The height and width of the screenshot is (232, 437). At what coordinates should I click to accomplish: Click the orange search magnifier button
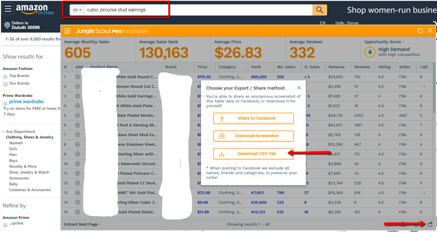pyautogui.click(x=320, y=10)
